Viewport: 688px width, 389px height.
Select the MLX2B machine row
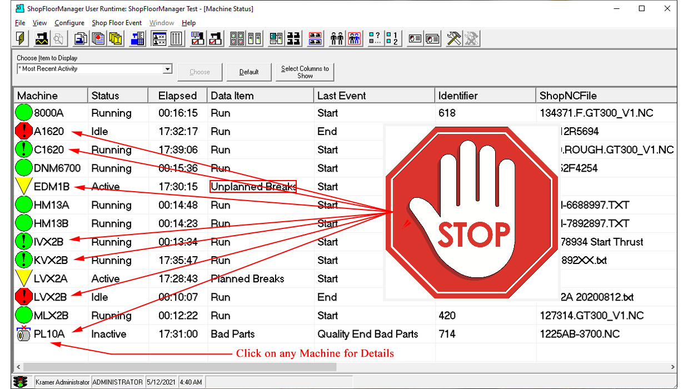click(345, 315)
